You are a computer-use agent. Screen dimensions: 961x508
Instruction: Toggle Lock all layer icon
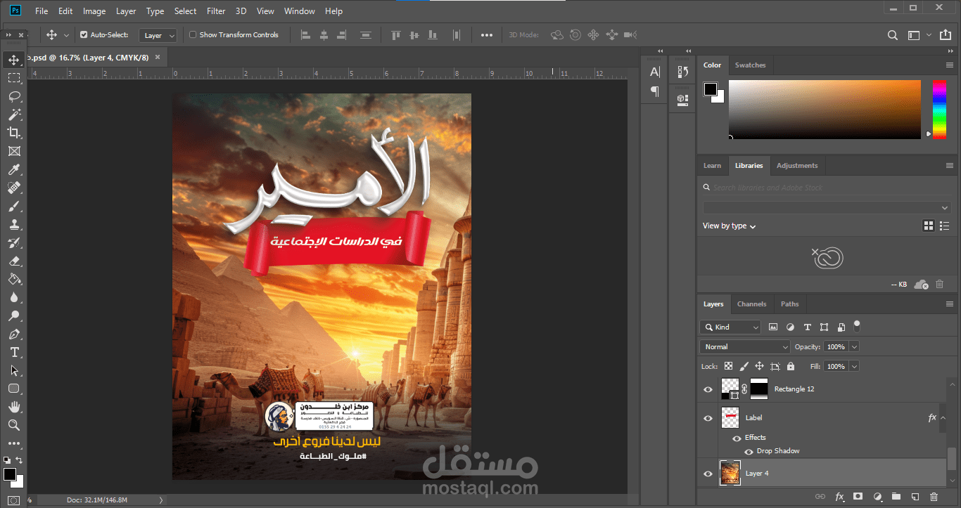(791, 366)
